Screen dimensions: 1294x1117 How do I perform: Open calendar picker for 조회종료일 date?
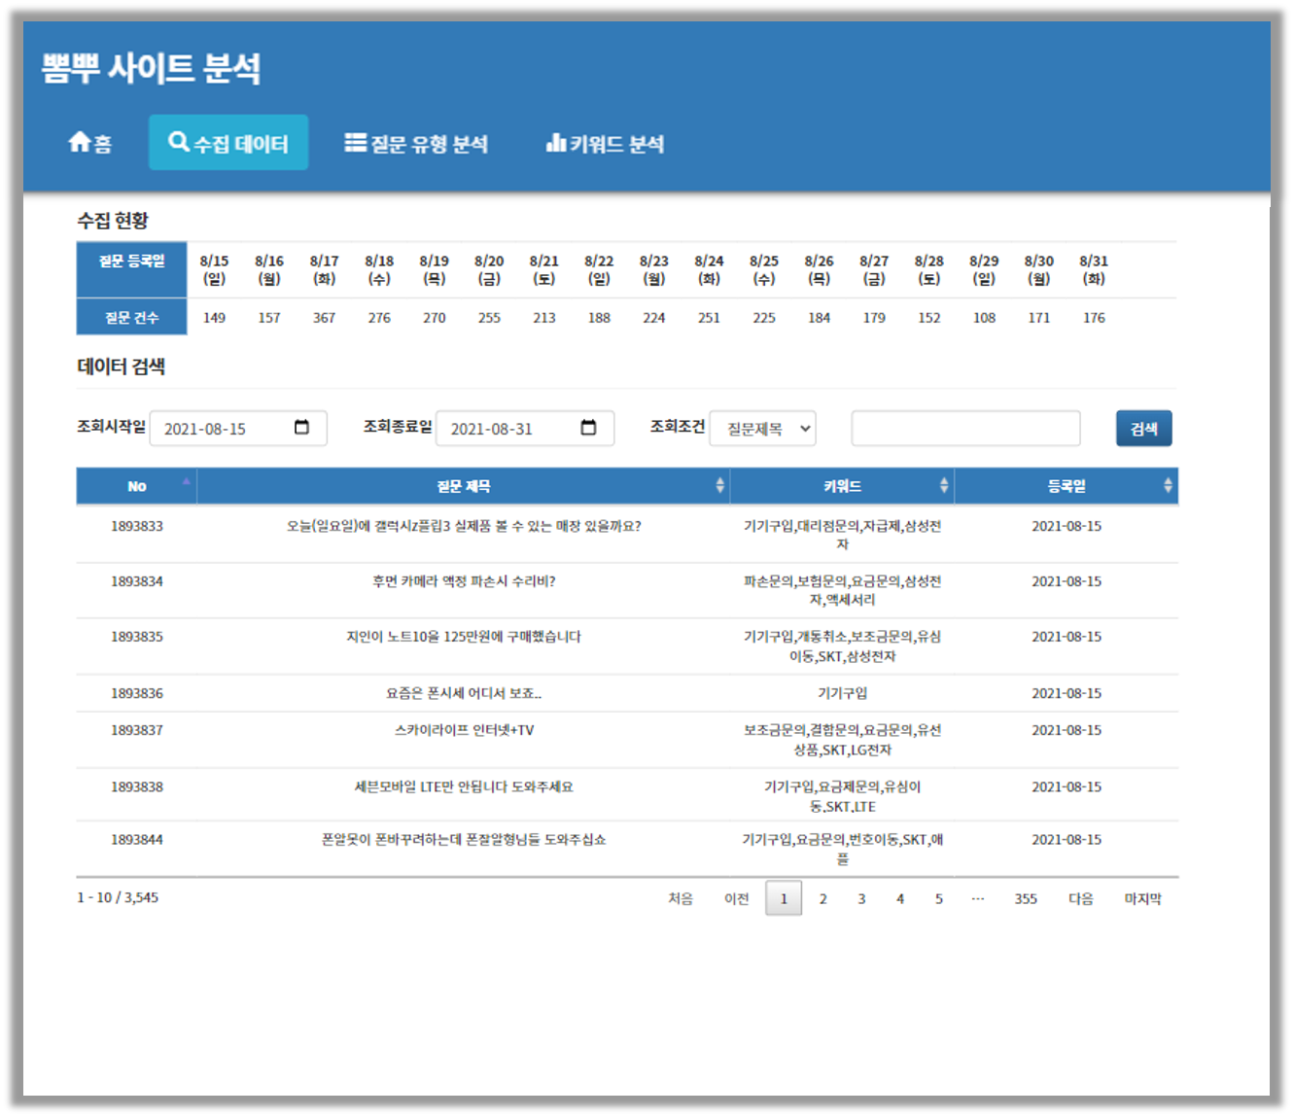[x=588, y=428]
